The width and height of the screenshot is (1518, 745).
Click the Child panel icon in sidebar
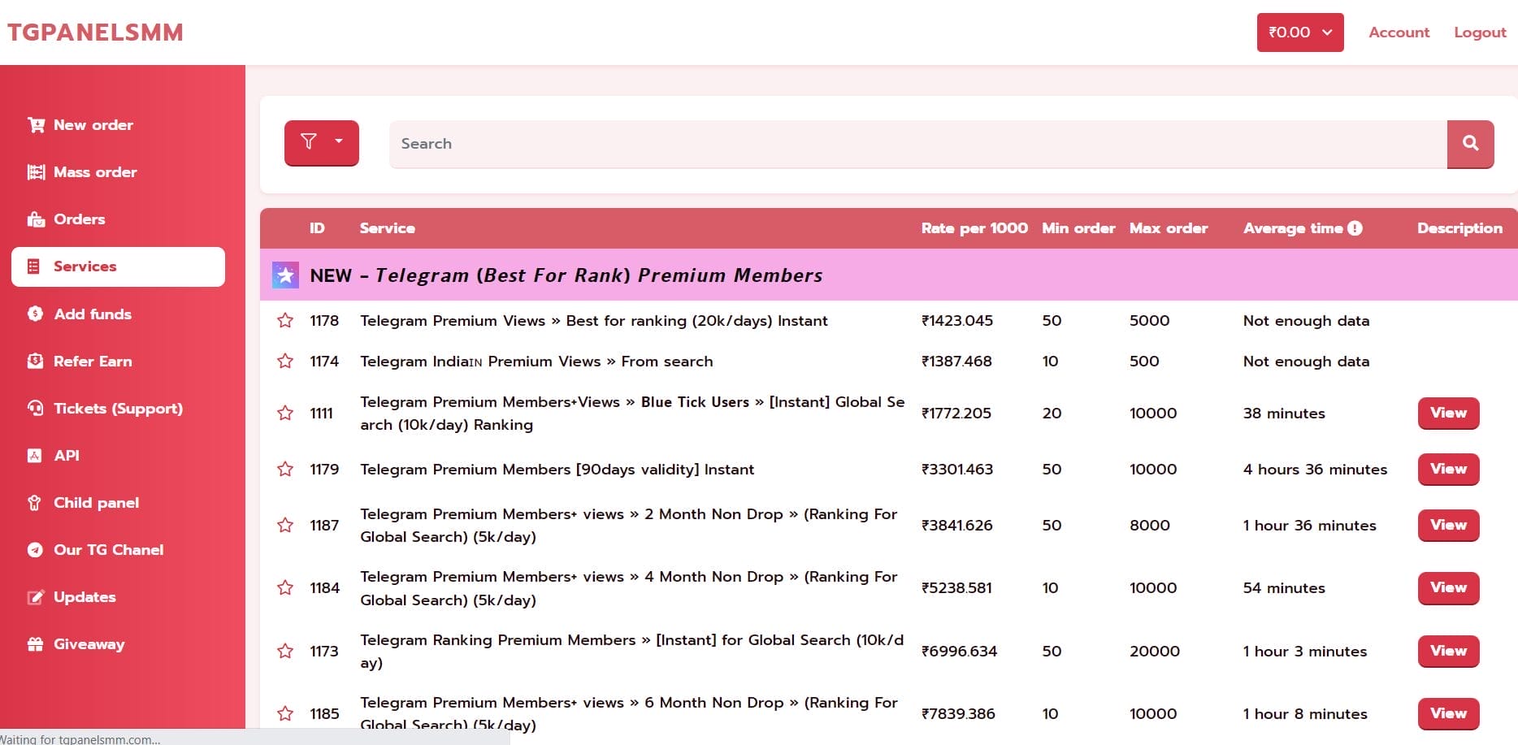(x=35, y=503)
